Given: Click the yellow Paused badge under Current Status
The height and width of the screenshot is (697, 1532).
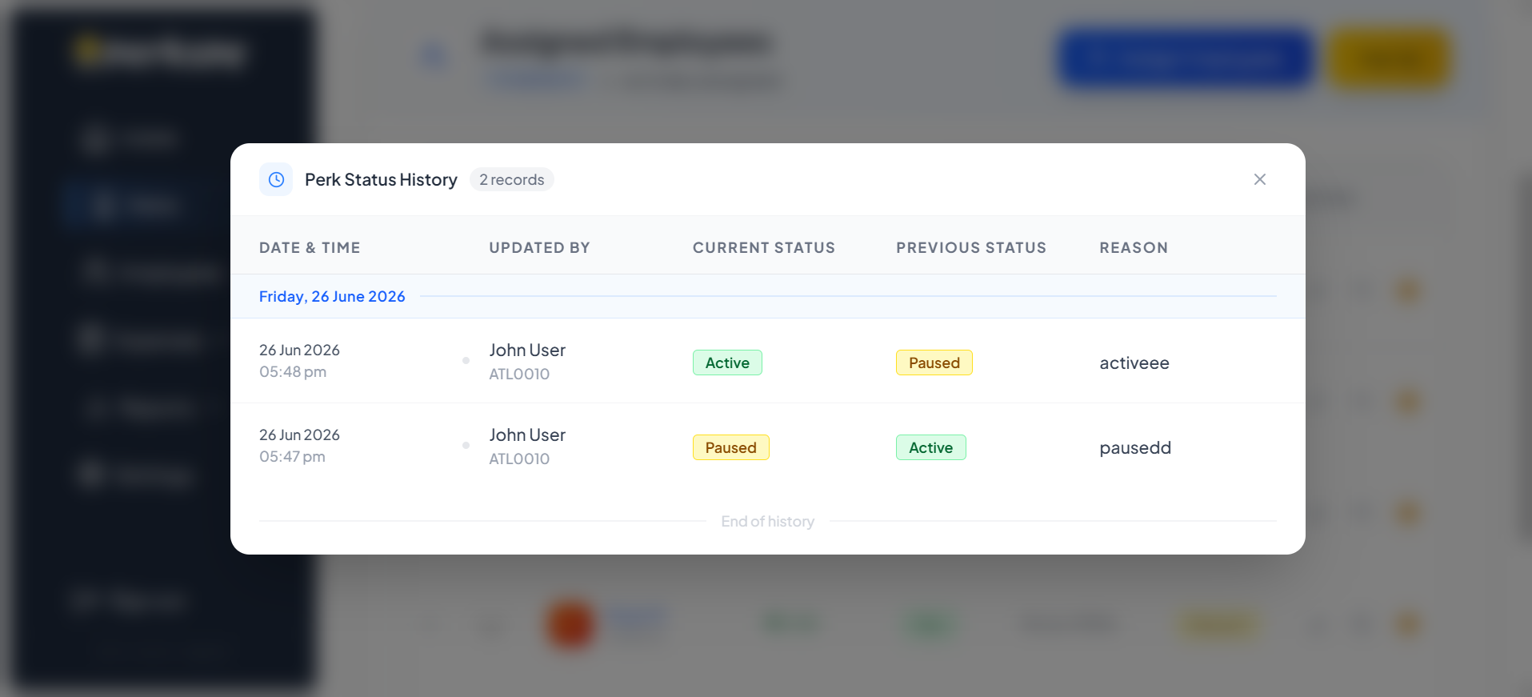Looking at the screenshot, I should coord(731,447).
